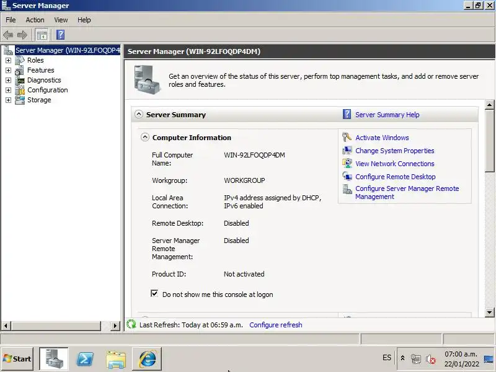
Task: Click the muted volume tray icon
Action: point(430,359)
